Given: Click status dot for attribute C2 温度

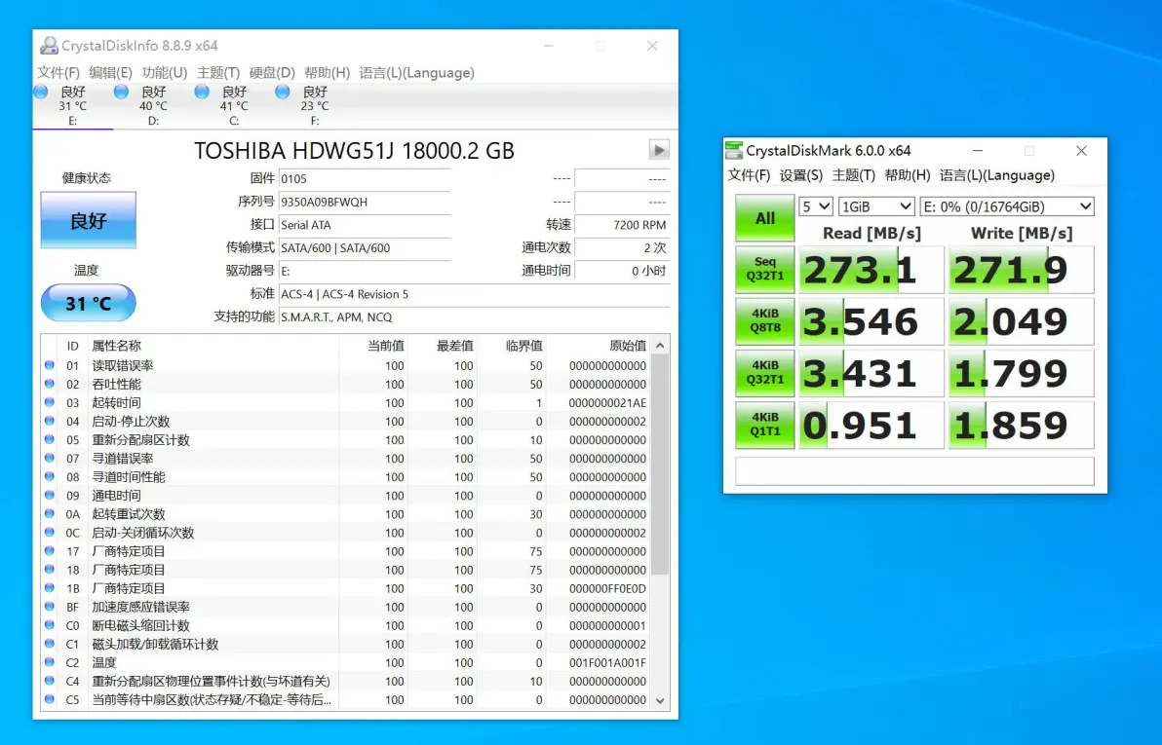Looking at the screenshot, I should pyautogui.click(x=50, y=662).
